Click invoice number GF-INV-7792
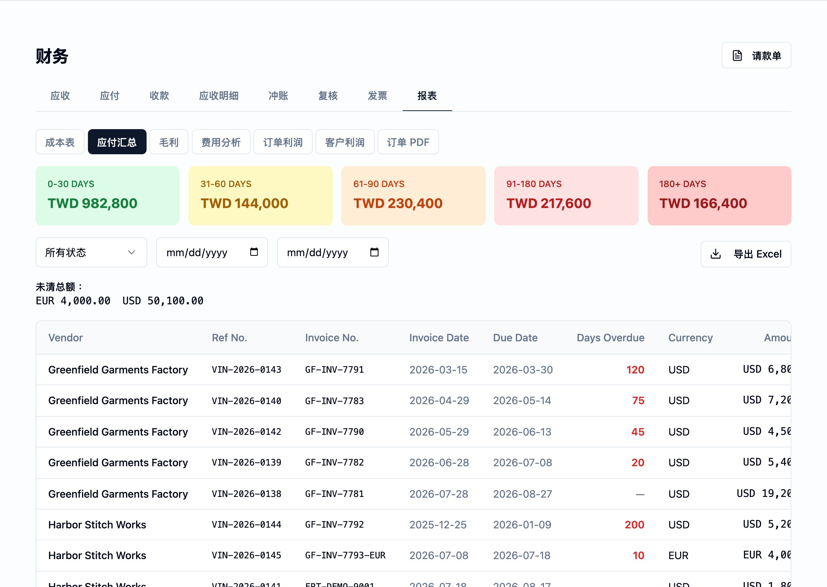Image resolution: width=827 pixels, height=587 pixels. (334, 525)
